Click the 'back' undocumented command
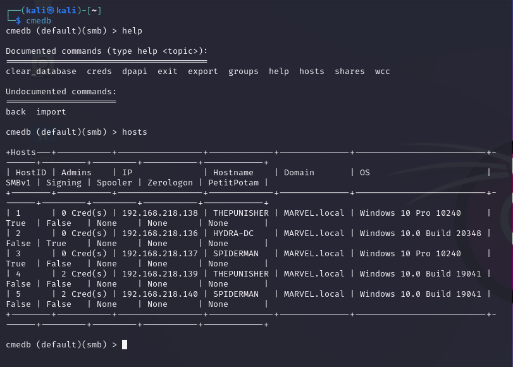 pyautogui.click(x=16, y=111)
